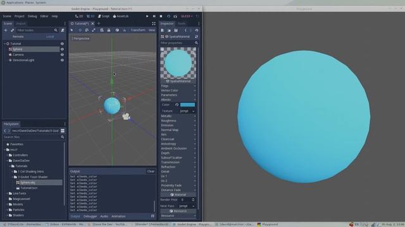The image size is (405, 227).
Task: Open the viewport View menu
Action: point(152,30)
